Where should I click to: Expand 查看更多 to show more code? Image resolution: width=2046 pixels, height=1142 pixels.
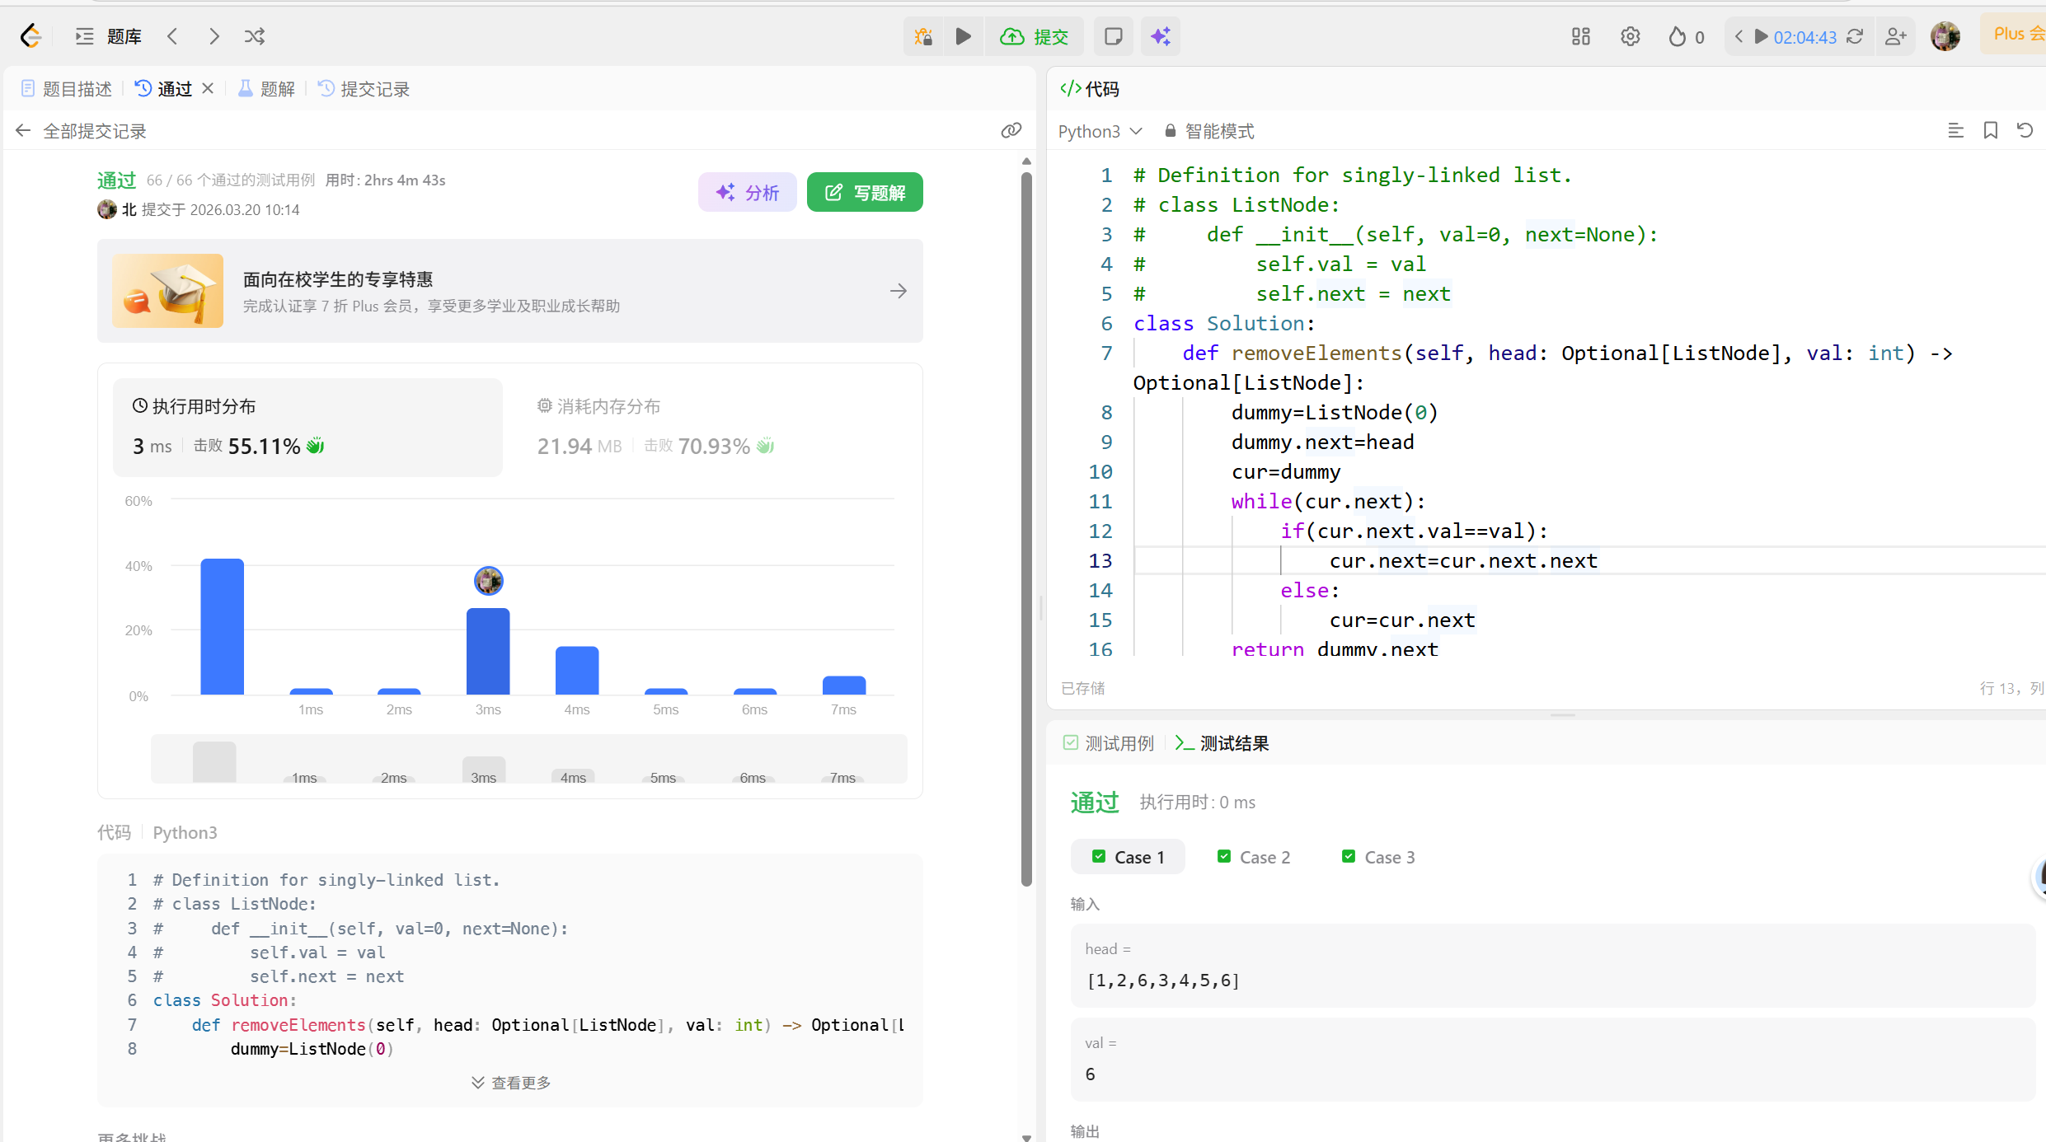tap(510, 1083)
